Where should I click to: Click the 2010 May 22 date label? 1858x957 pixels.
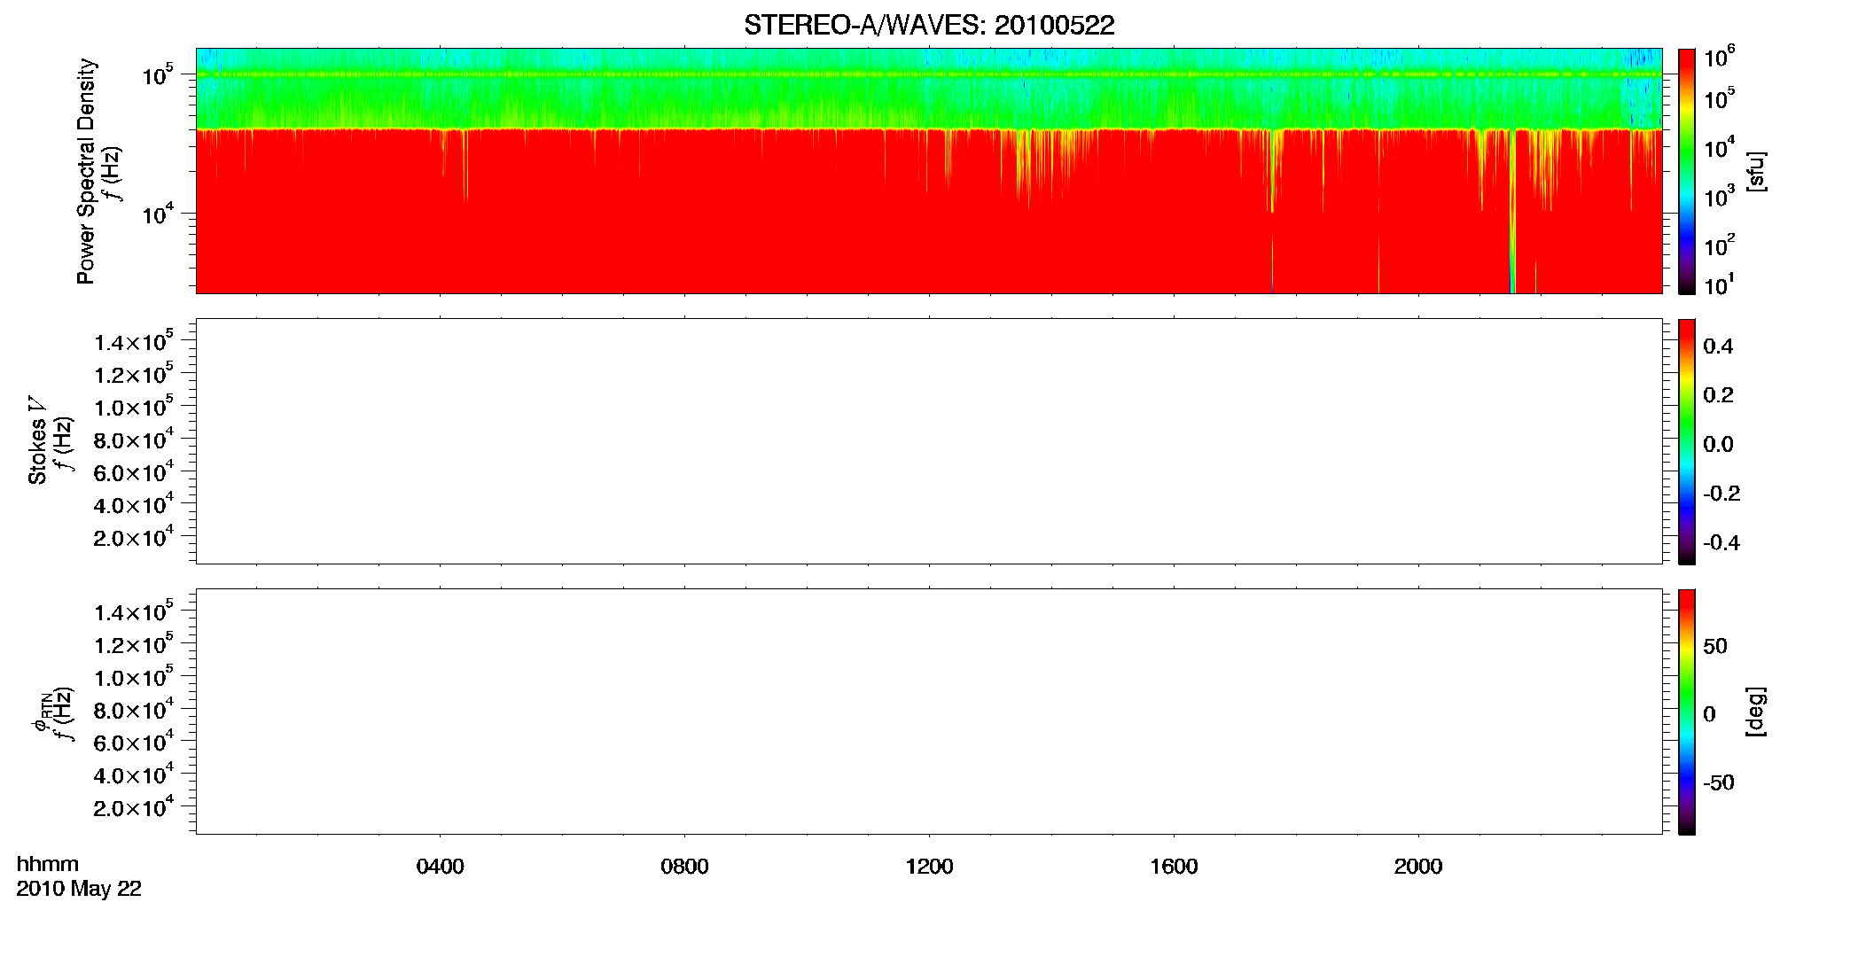79,889
